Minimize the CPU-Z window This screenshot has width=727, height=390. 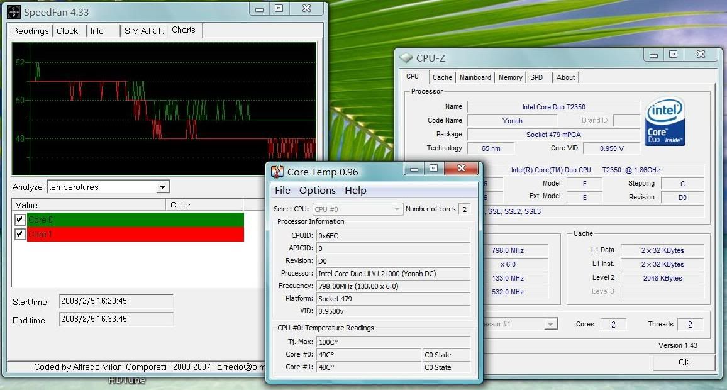654,55
